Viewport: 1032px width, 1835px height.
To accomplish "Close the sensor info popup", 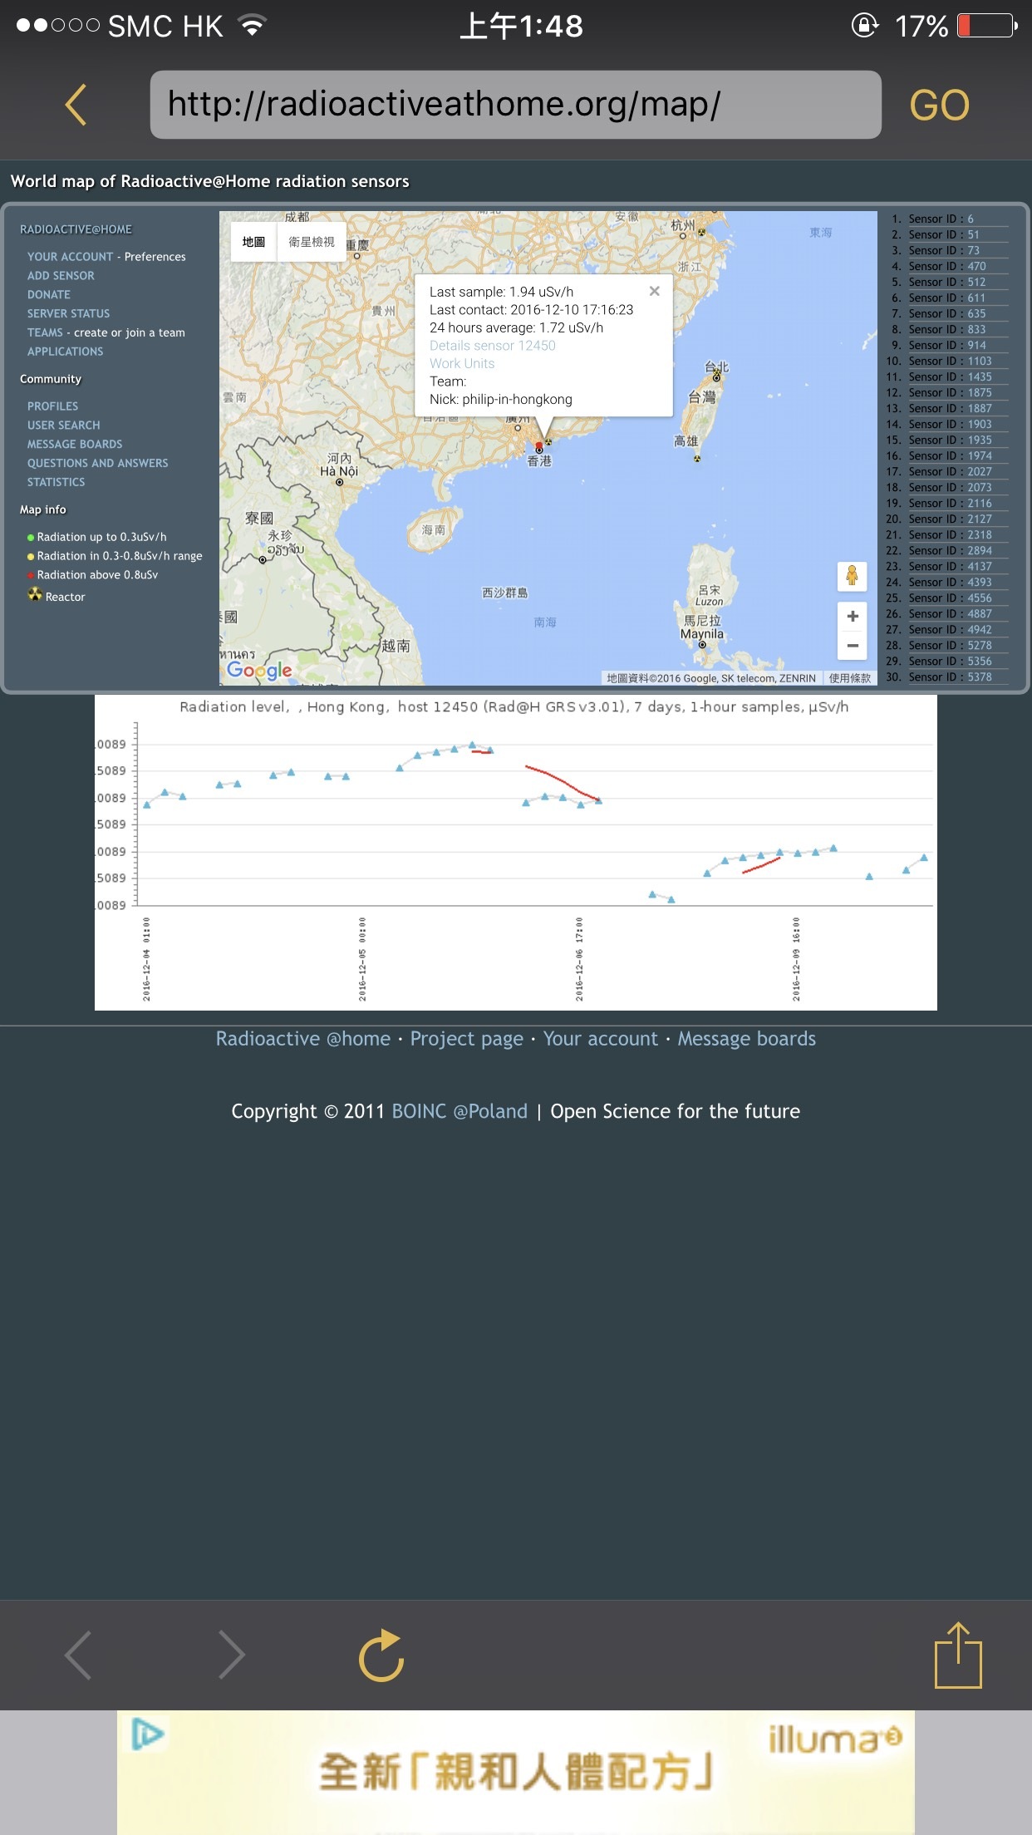I will pos(654,291).
